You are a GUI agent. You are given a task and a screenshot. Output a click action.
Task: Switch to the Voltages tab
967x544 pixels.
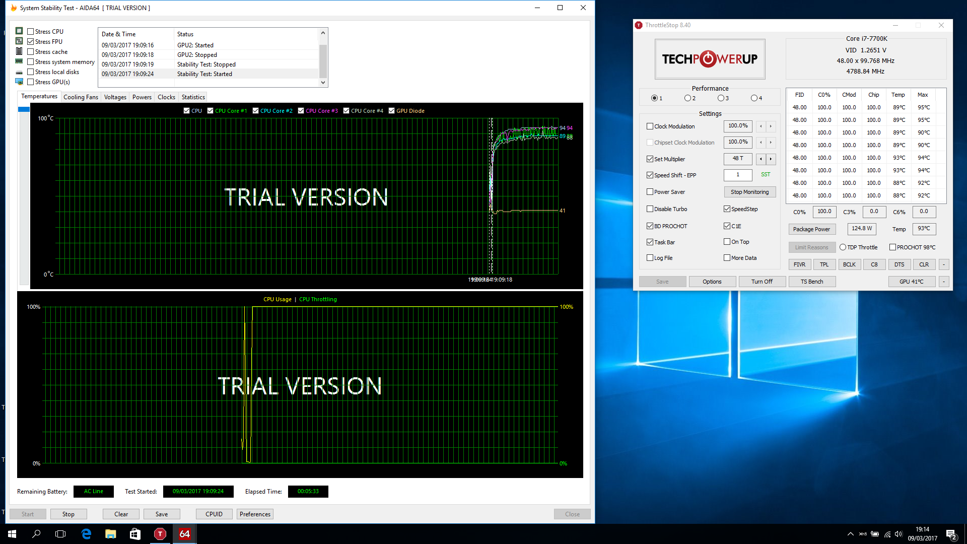coord(115,97)
